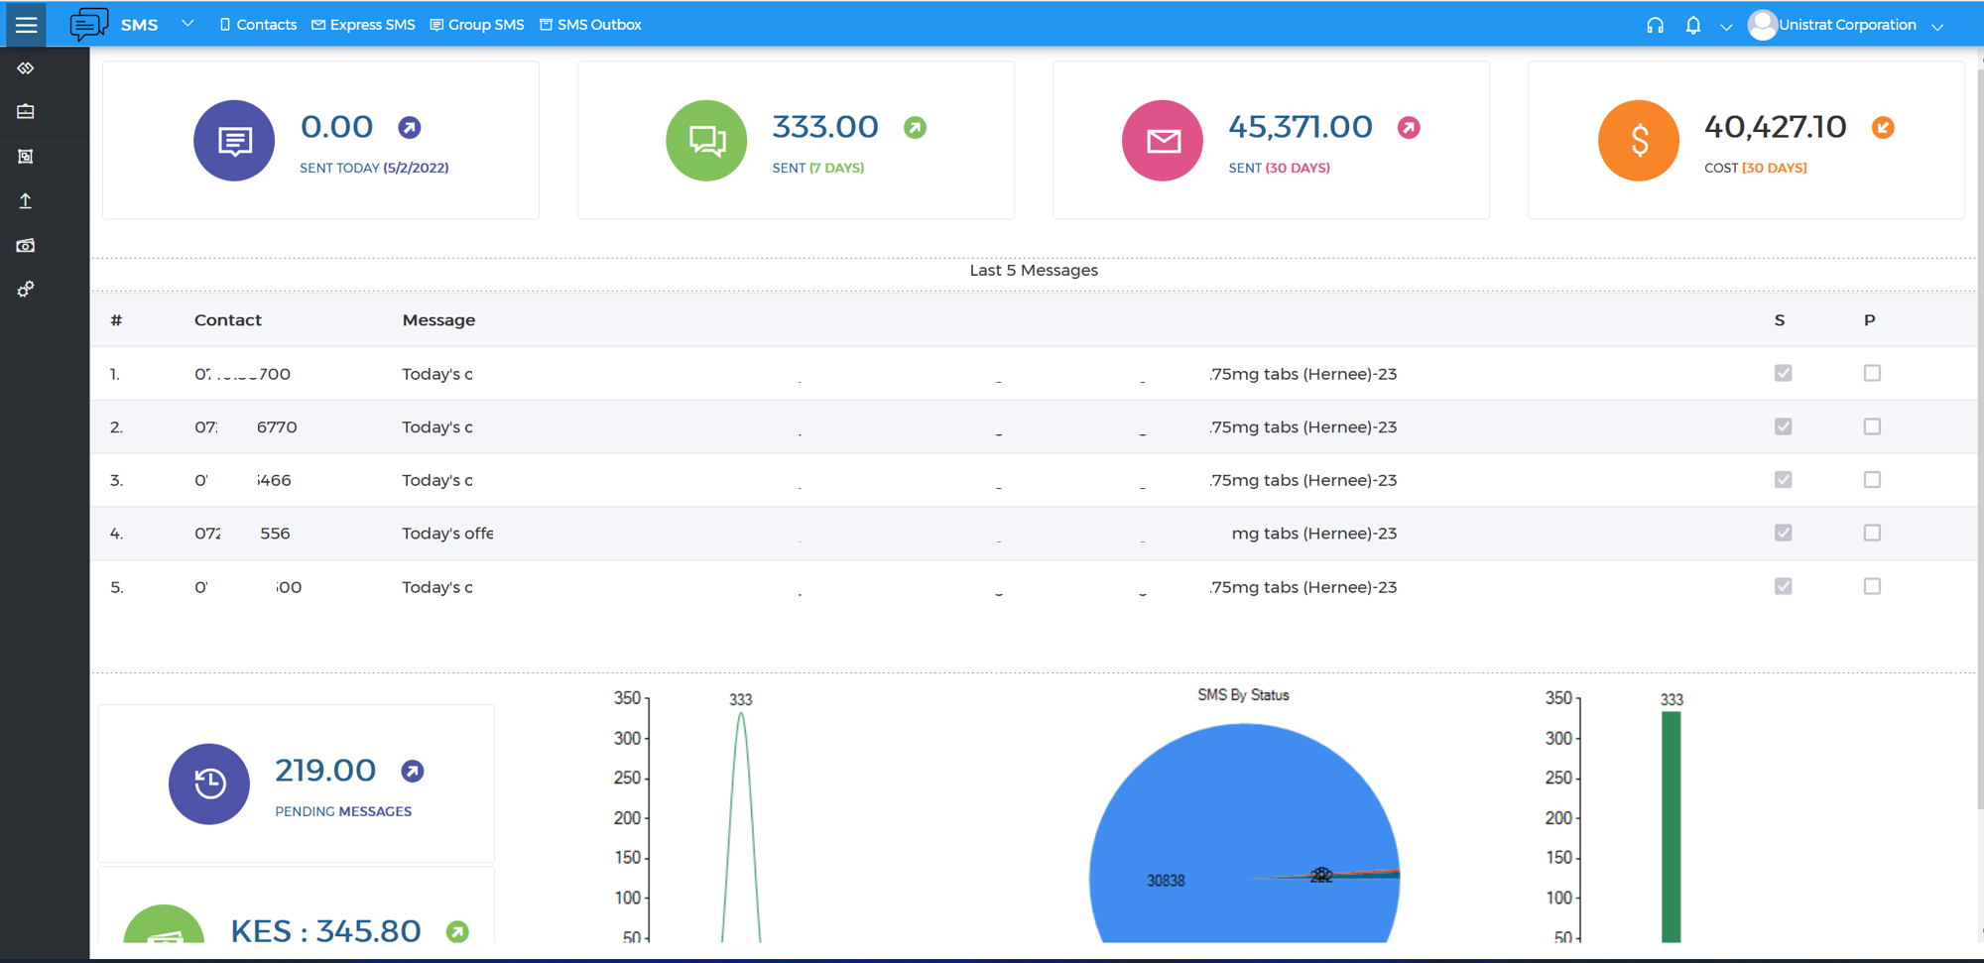Click the orange dollar Cost icon
This screenshot has width=1984, height=963.
pos(1639,141)
